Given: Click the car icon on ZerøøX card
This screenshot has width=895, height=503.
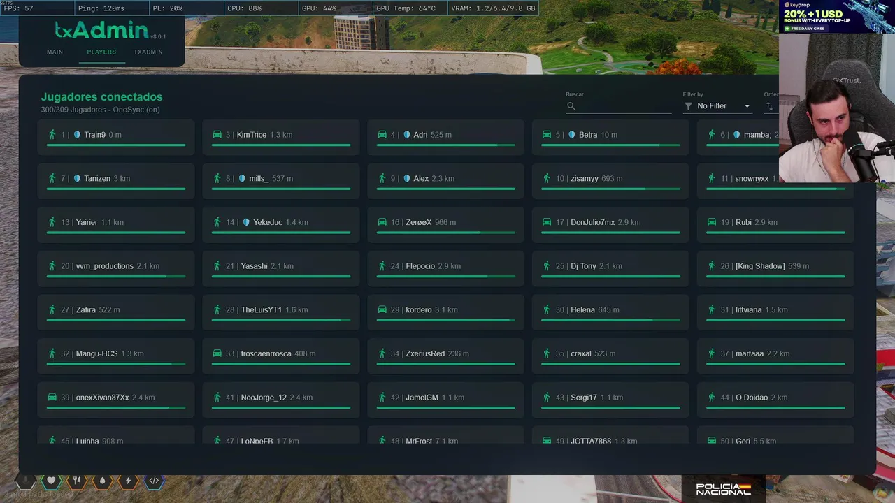Looking at the screenshot, I should pyautogui.click(x=382, y=222).
